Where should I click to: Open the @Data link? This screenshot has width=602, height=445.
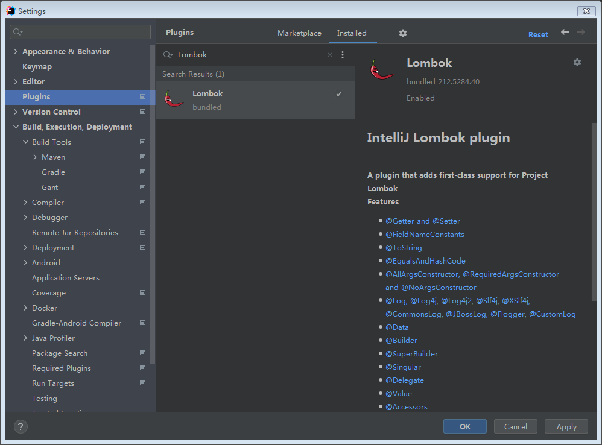click(397, 327)
